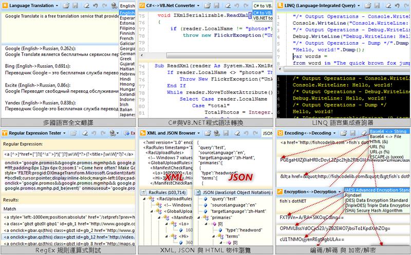Open Encryption<->Decryption title dropdown
411x255 pixels.
pos(340,192)
